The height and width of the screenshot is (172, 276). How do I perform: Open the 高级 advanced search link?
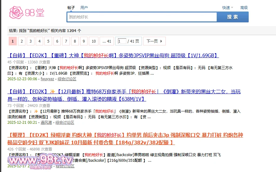[244, 8]
